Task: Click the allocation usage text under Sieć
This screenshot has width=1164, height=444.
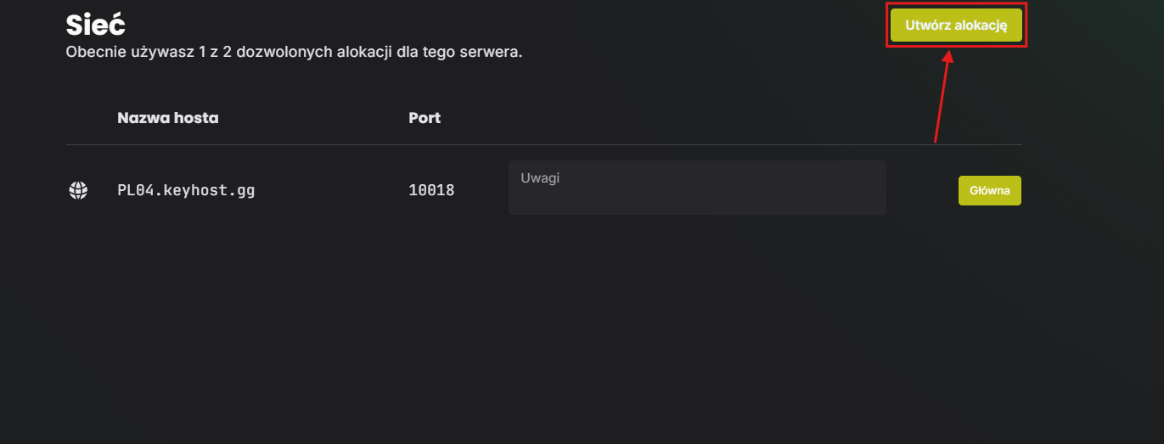Action: tap(294, 53)
